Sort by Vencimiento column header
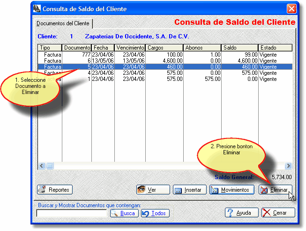This screenshot has height=231, width=306. 130,48
